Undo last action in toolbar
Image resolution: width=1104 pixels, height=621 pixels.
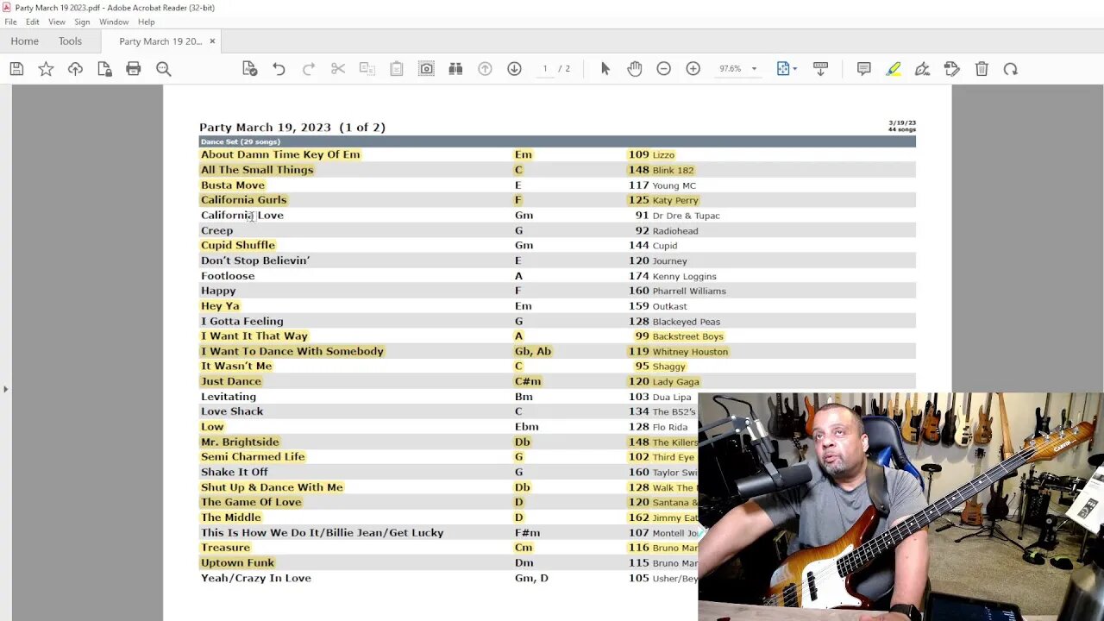click(x=279, y=69)
